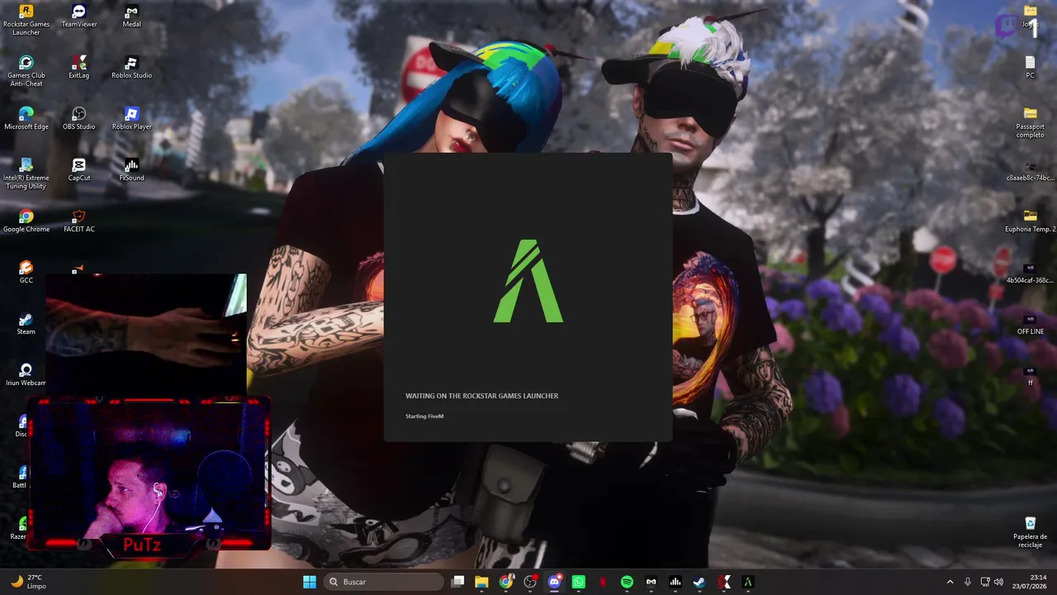Viewport: 1057px width, 595px height.
Task: Select the Euphoria Temp. 2 folder
Action: (x=1030, y=221)
